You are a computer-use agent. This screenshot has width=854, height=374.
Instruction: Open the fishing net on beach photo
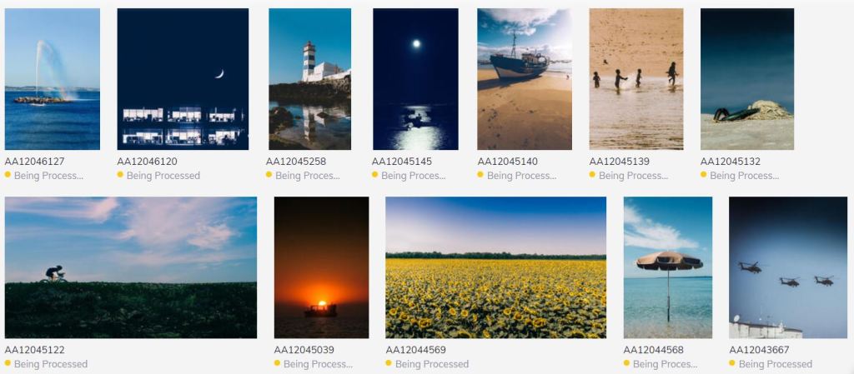pyautogui.click(x=747, y=79)
